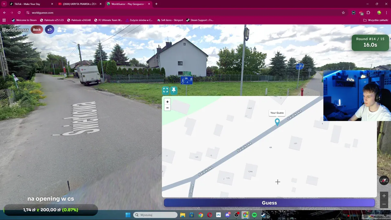Open FC Ultimate Team bookmark
Viewport: 391px width, 220px height.
[108, 20]
